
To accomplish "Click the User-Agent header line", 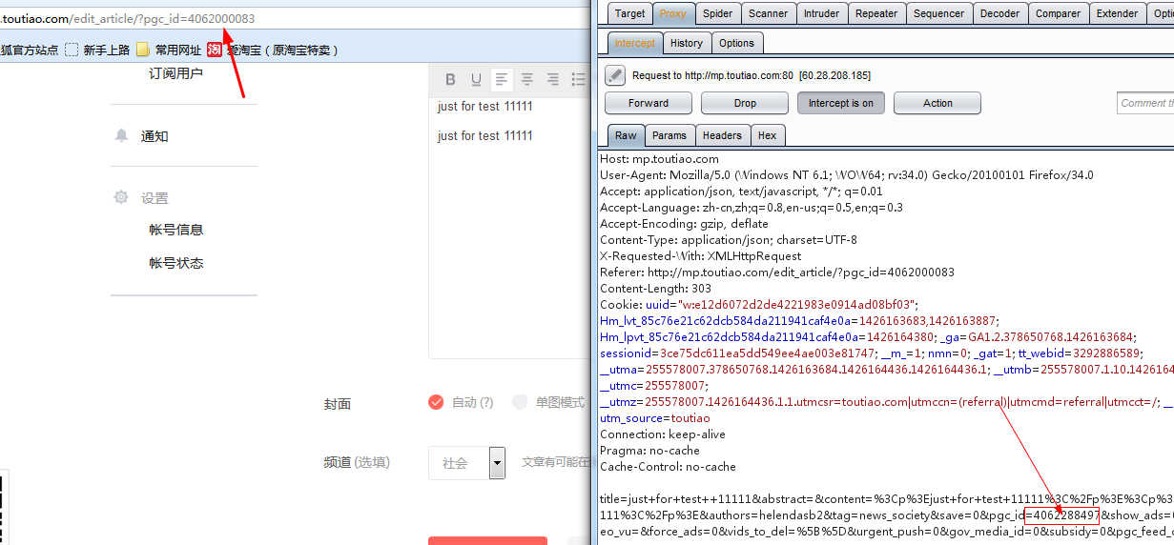I will tap(847, 175).
